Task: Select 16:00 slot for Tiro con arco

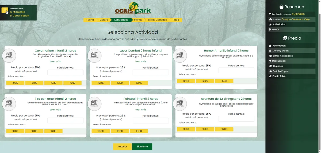Action: pyautogui.click(x=53, y=131)
